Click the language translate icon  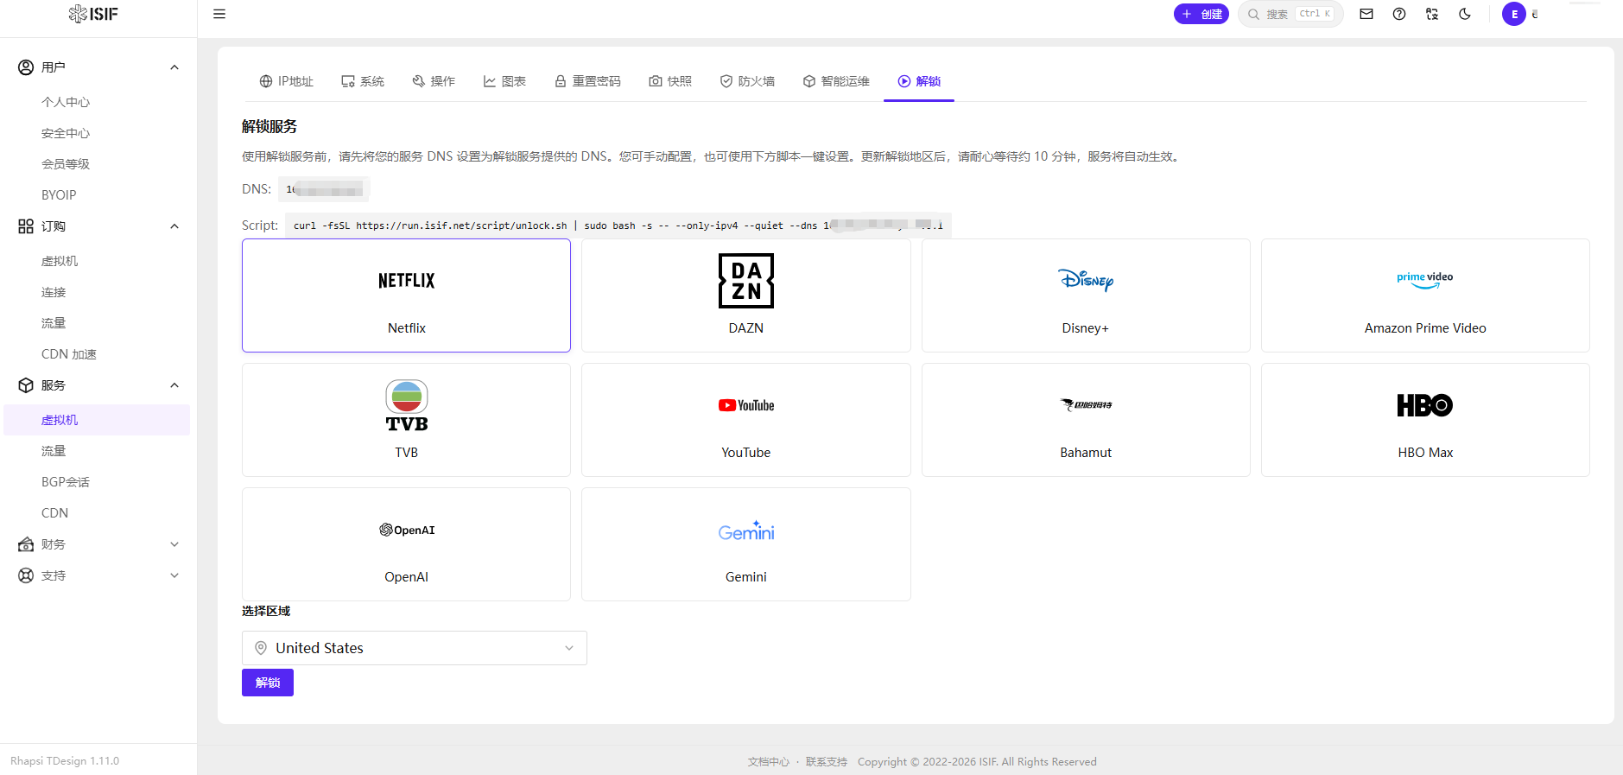[x=1432, y=14]
